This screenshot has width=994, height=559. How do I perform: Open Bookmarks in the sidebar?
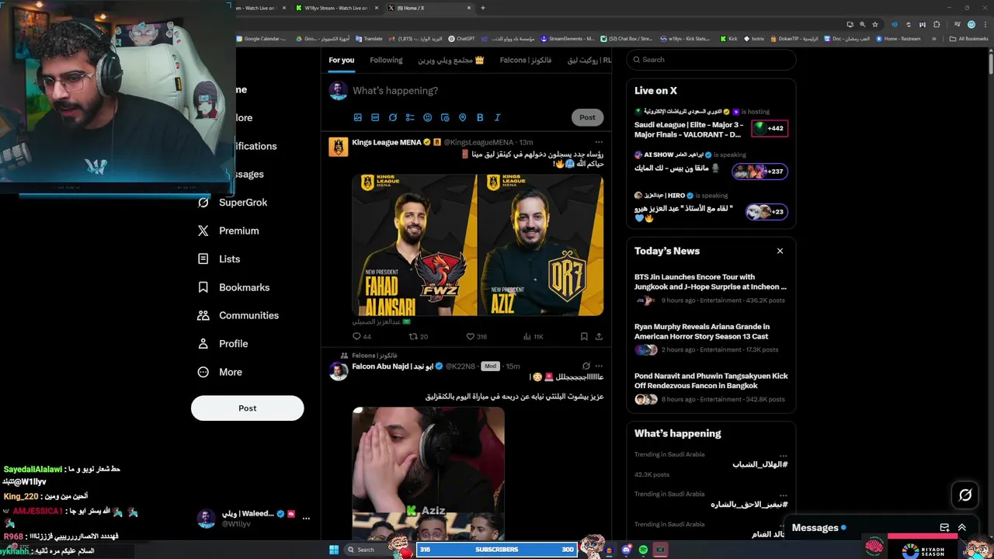[235, 287]
